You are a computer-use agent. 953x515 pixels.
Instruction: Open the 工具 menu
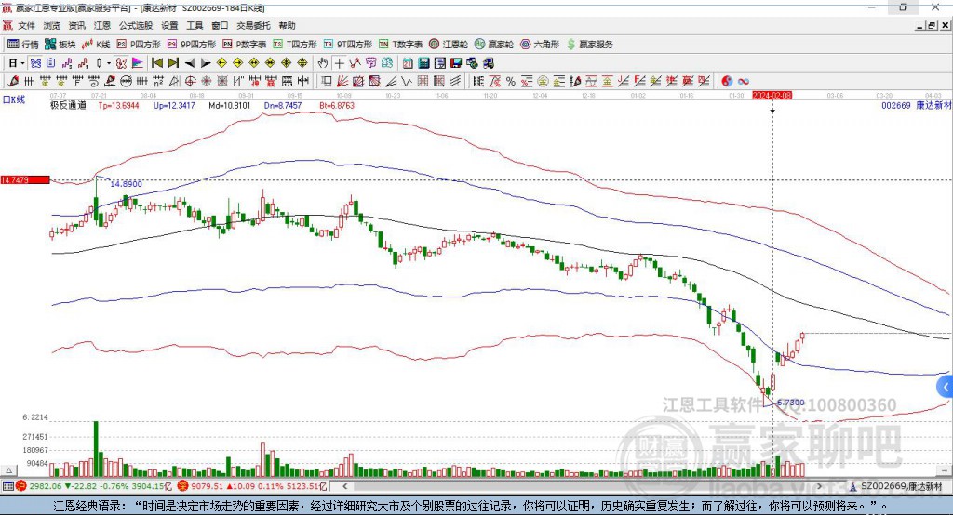point(195,25)
